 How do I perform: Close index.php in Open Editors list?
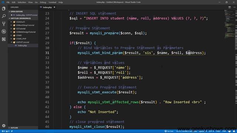click(11, 15)
